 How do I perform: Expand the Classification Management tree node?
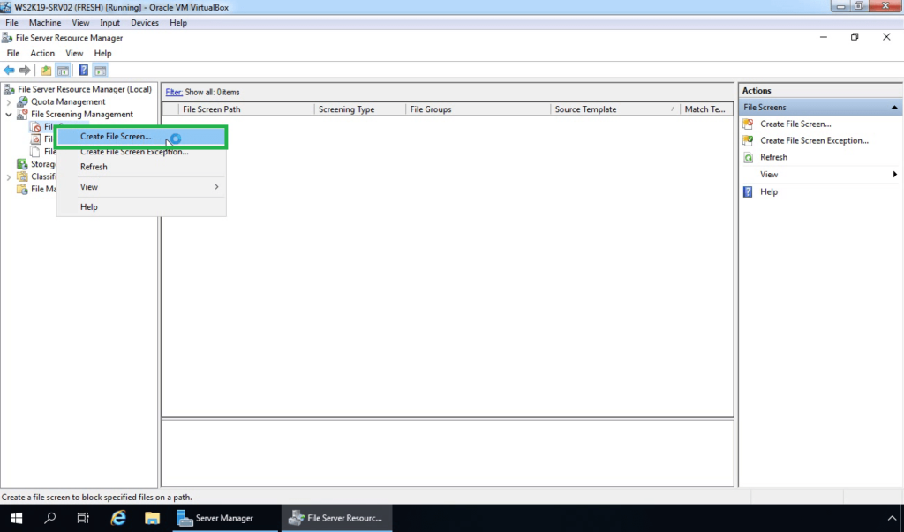point(9,177)
